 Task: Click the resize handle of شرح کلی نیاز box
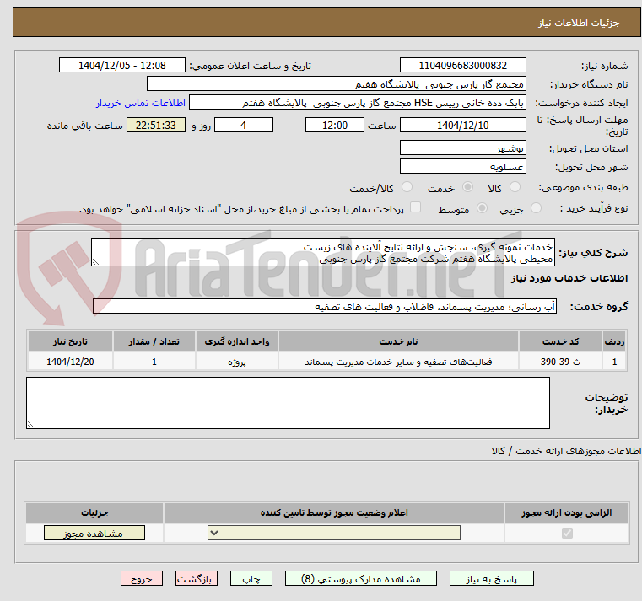click(95, 262)
